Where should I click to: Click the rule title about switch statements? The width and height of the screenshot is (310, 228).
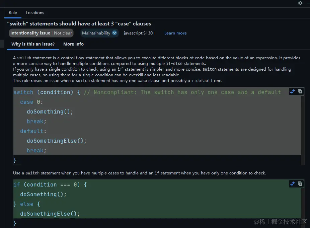click(x=79, y=24)
